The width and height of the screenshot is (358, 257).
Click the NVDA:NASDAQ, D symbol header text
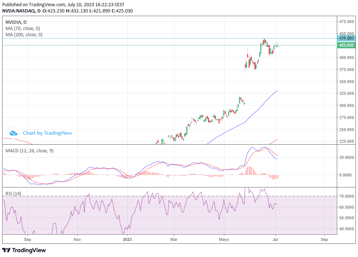coord(22,11)
